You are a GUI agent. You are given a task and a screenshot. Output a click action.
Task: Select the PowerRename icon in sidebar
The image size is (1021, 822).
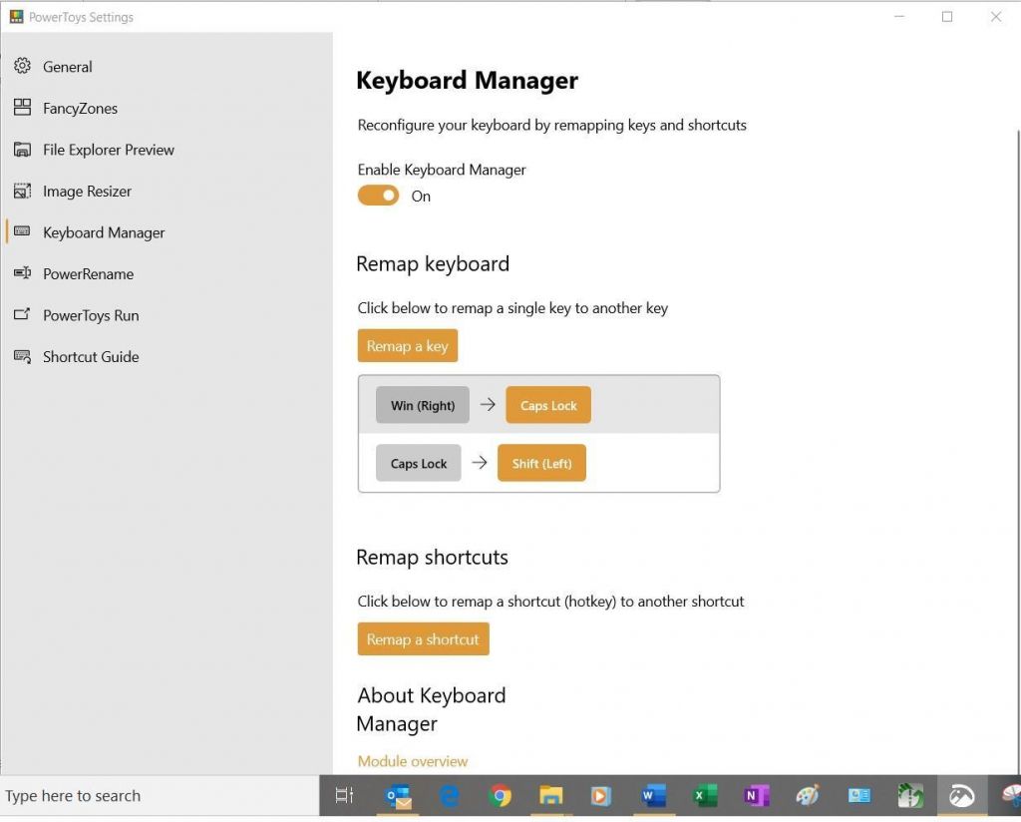[22, 273]
